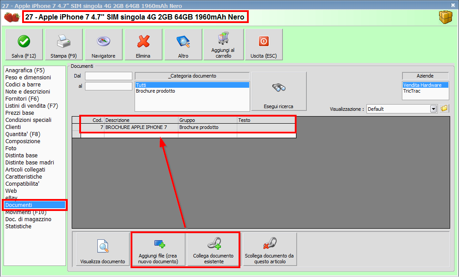This screenshot has width=459, height=277.
Task: Open the Caratteristiche section
Action: (24, 177)
